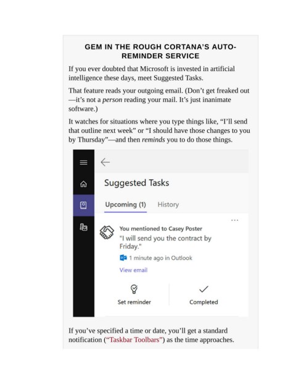Viewport: 296px width, 384px height.
Task: Click the Outlook app icon
Action: (123, 258)
